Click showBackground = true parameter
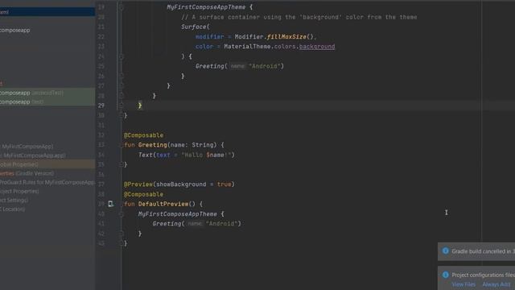The height and width of the screenshot is (290, 515). point(193,184)
